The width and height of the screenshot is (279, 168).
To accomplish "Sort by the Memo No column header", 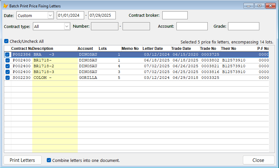I will pyautogui.click(x=132, y=49).
